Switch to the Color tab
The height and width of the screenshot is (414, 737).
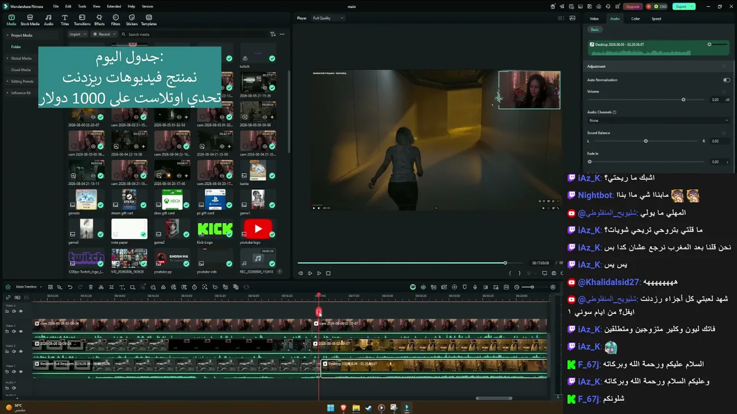pos(636,18)
